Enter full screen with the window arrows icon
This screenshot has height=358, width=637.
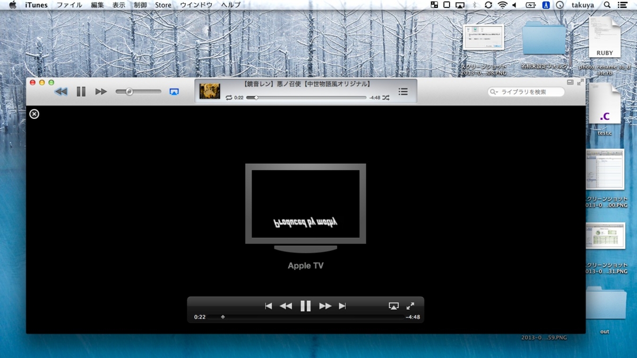pos(580,82)
